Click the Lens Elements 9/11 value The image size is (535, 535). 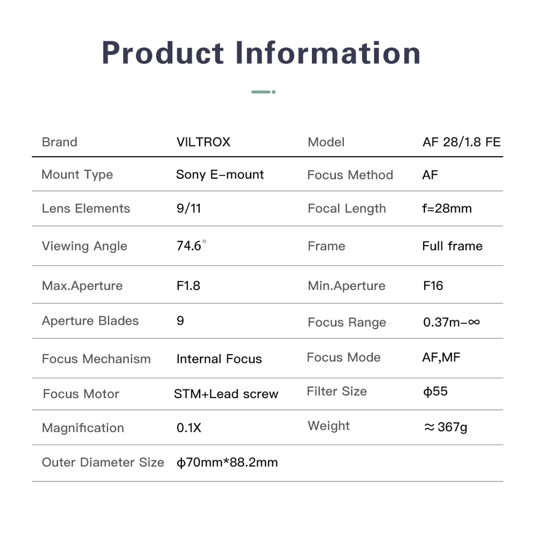(x=189, y=209)
